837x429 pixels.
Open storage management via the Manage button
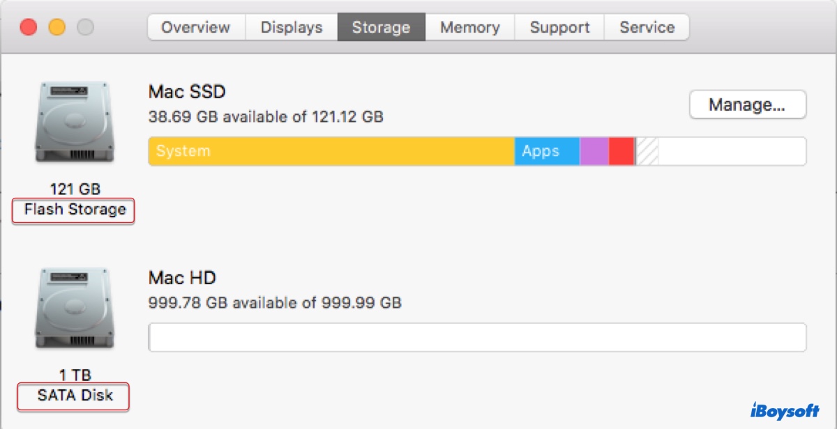747,104
